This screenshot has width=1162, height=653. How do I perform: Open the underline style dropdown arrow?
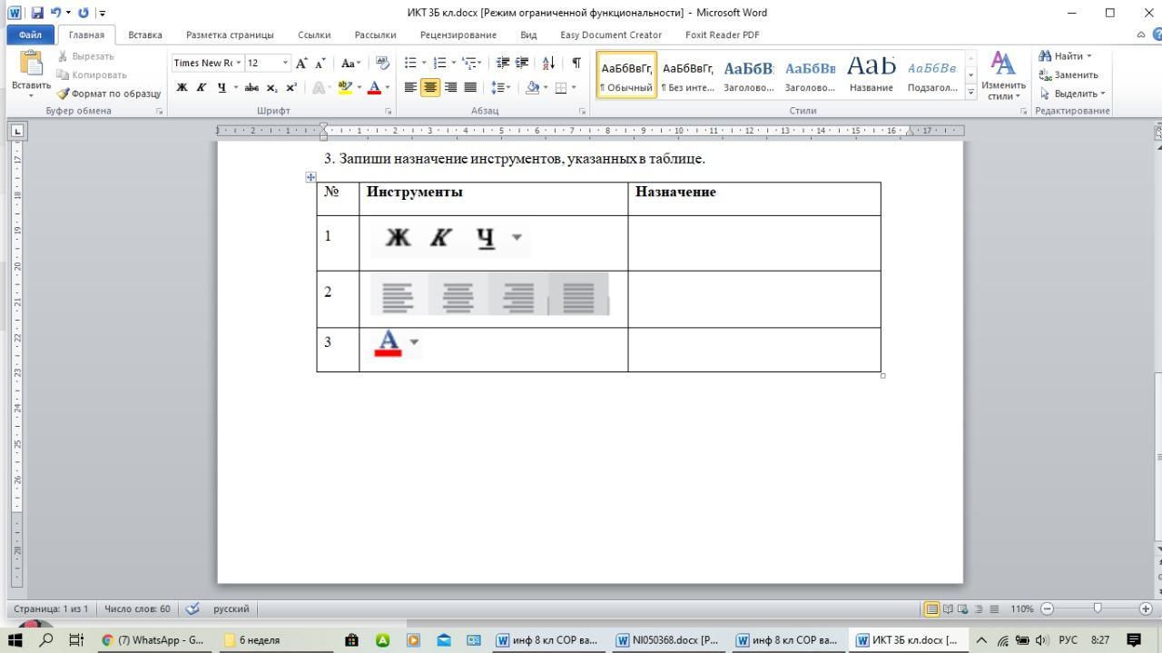coord(236,88)
